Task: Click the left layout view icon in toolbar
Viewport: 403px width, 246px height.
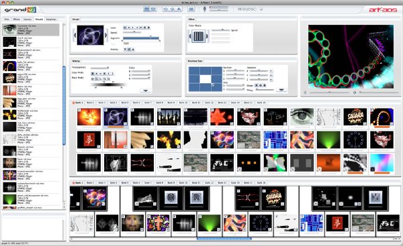Action: (146, 9)
